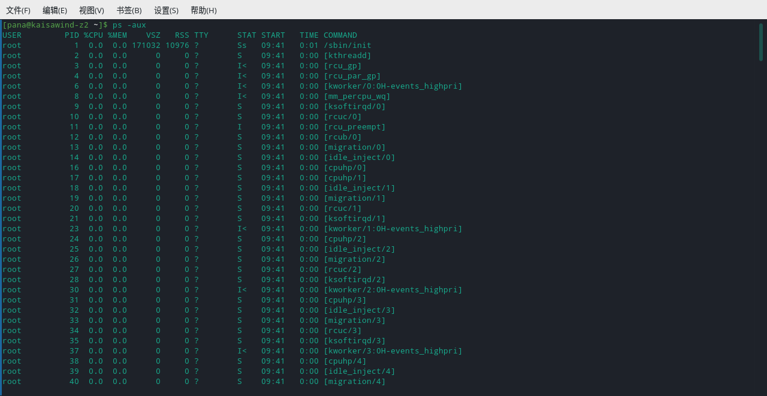Click the '[idle_inject/3]' process name
This screenshot has height=396, width=767.
(x=360, y=310)
